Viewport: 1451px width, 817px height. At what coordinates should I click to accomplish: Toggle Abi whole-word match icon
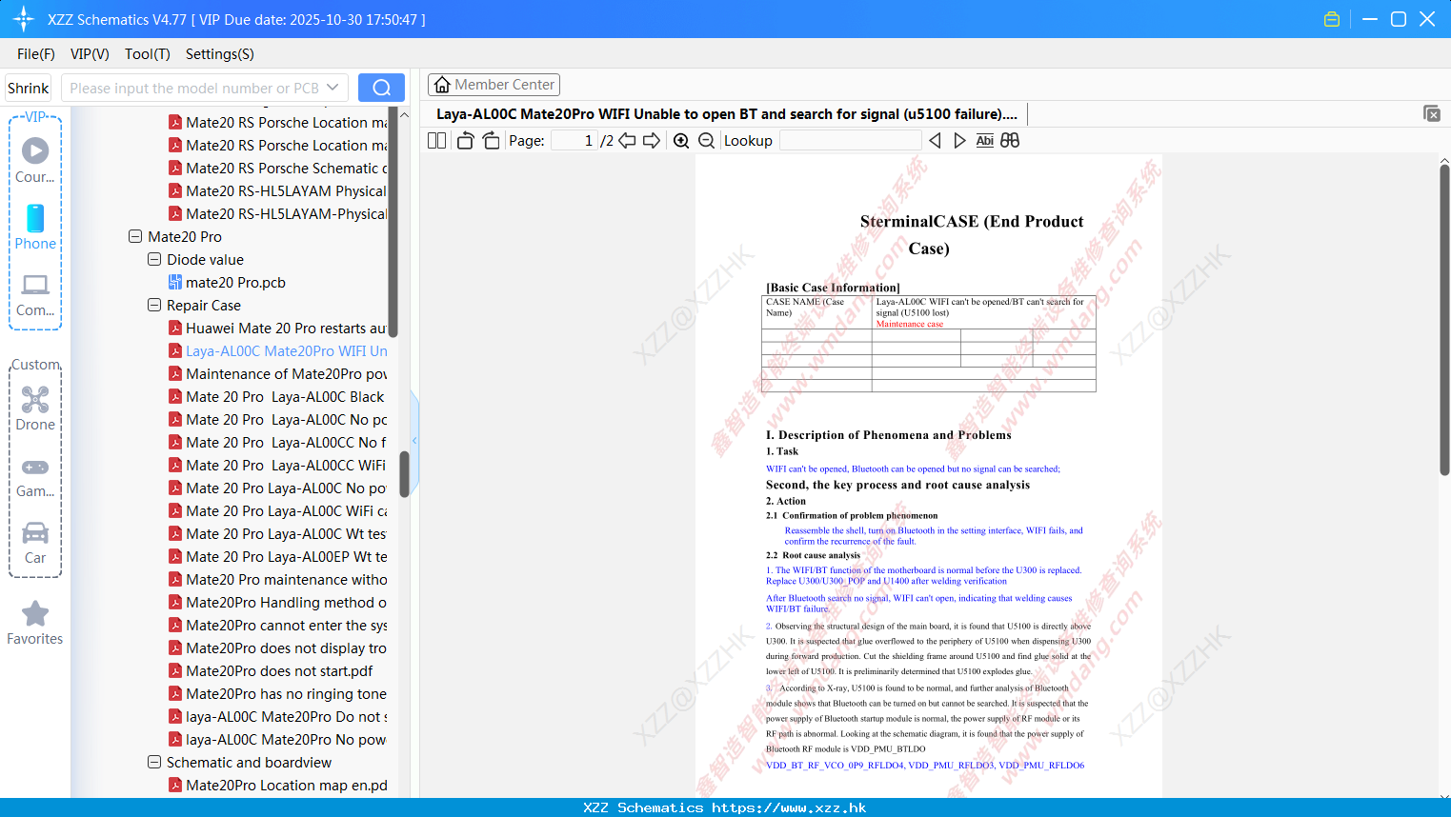pyautogui.click(x=985, y=140)
